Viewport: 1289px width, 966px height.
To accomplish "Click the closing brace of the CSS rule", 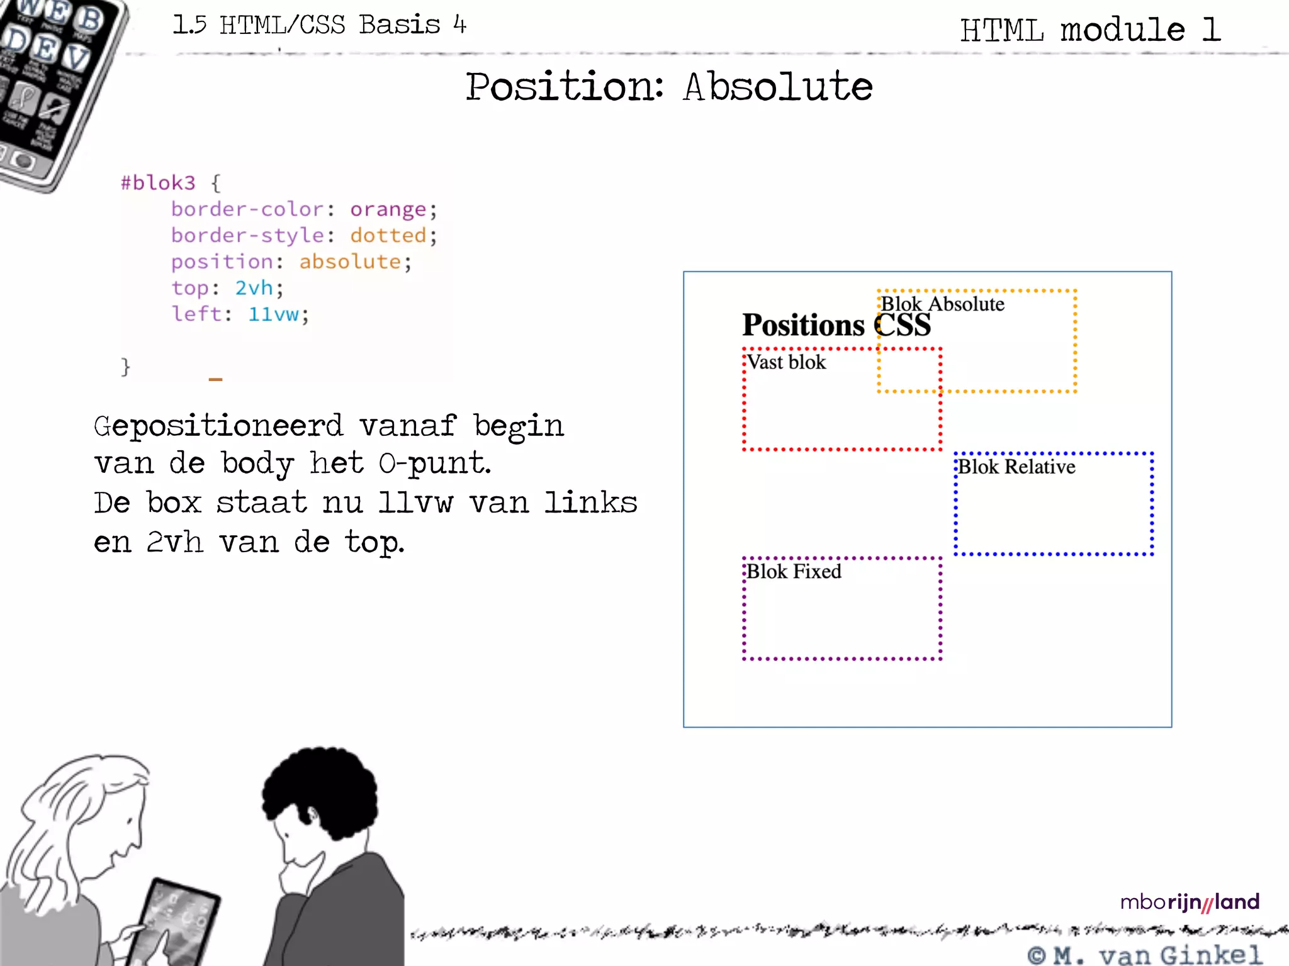I will 125,366.
